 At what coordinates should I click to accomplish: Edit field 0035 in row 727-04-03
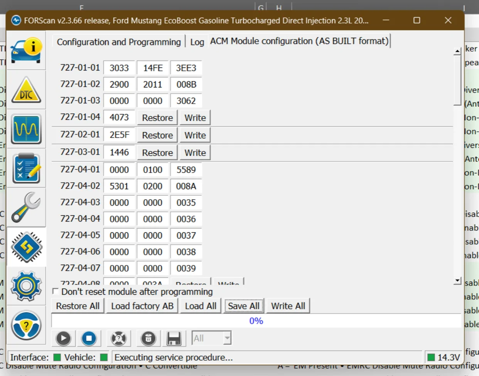click(x=186, y=203)
